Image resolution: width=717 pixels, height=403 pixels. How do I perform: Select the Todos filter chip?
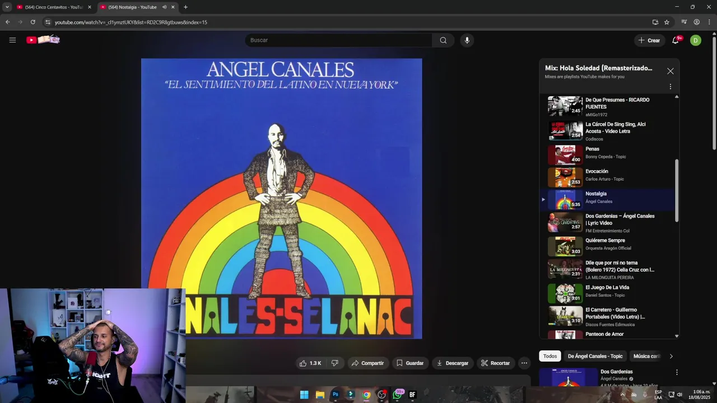(550, 356)
